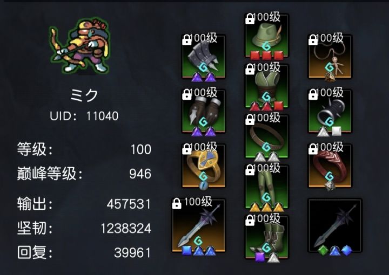Open the spiked shoulder armor slot
Image resolution: width=389 pixels, height=275 pixels.
click(x=204, y=57)
